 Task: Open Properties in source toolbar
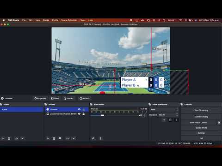coord(40,98)
